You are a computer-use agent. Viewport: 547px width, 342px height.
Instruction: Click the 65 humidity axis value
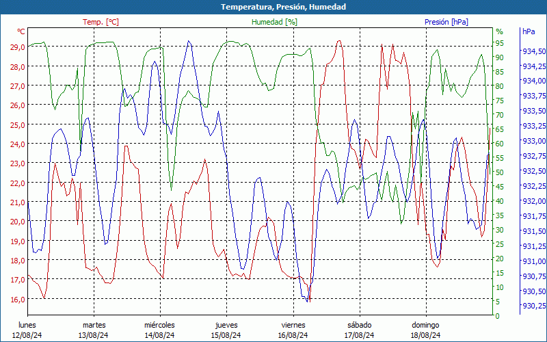pyautogui.click(x=500, y=129)
